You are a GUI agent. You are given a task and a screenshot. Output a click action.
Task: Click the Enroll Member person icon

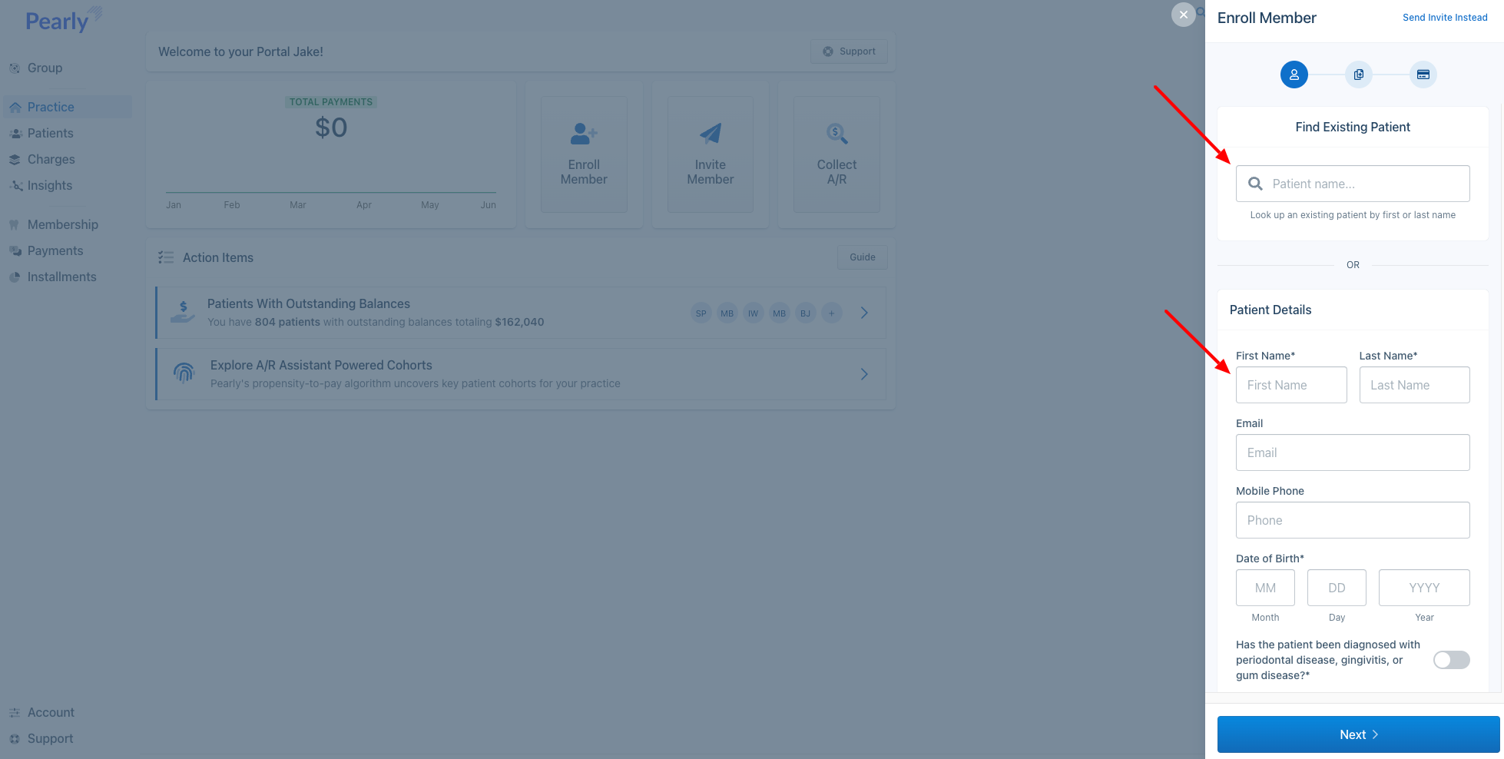click(x=583, y=134)
